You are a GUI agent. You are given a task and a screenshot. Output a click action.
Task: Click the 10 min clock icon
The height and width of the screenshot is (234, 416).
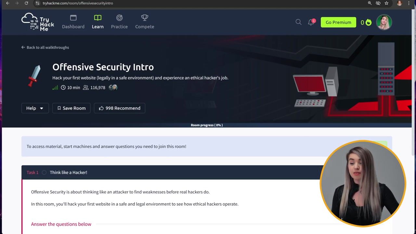point(63,87)
